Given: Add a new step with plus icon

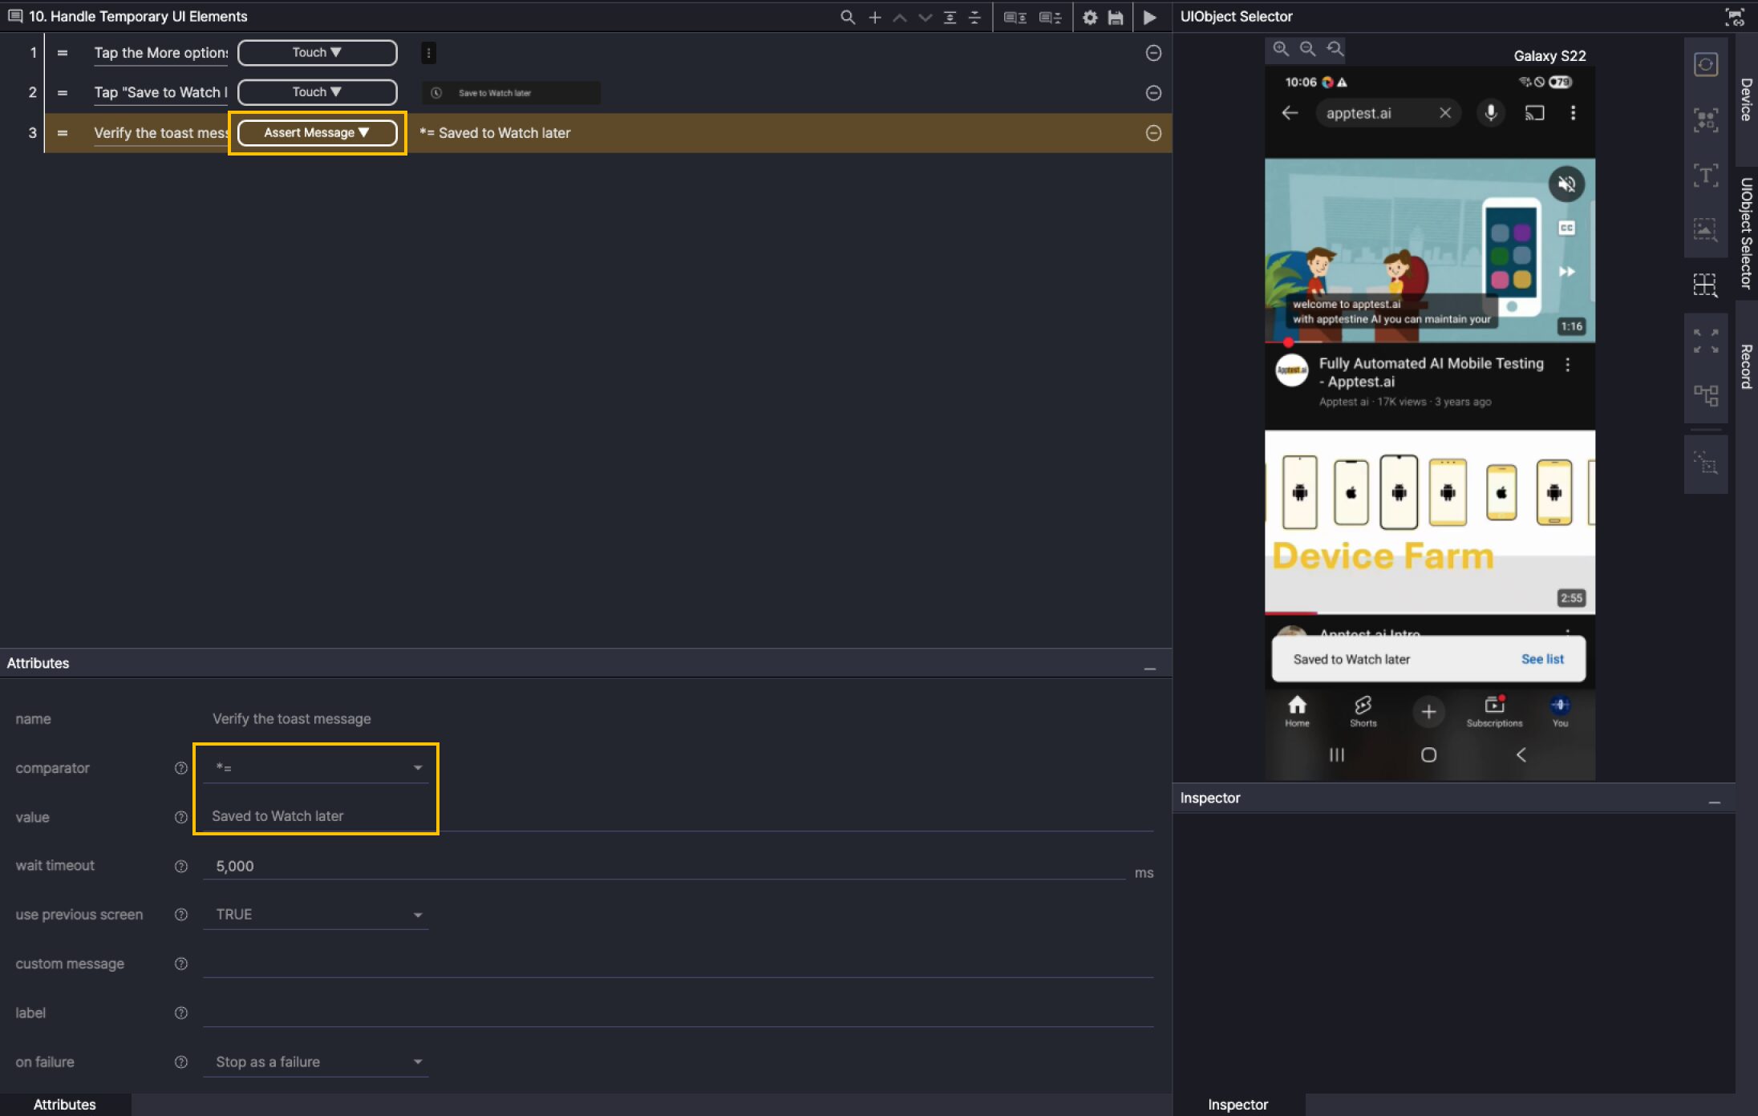Looking at the screenshot, I should tap(874, 17).
